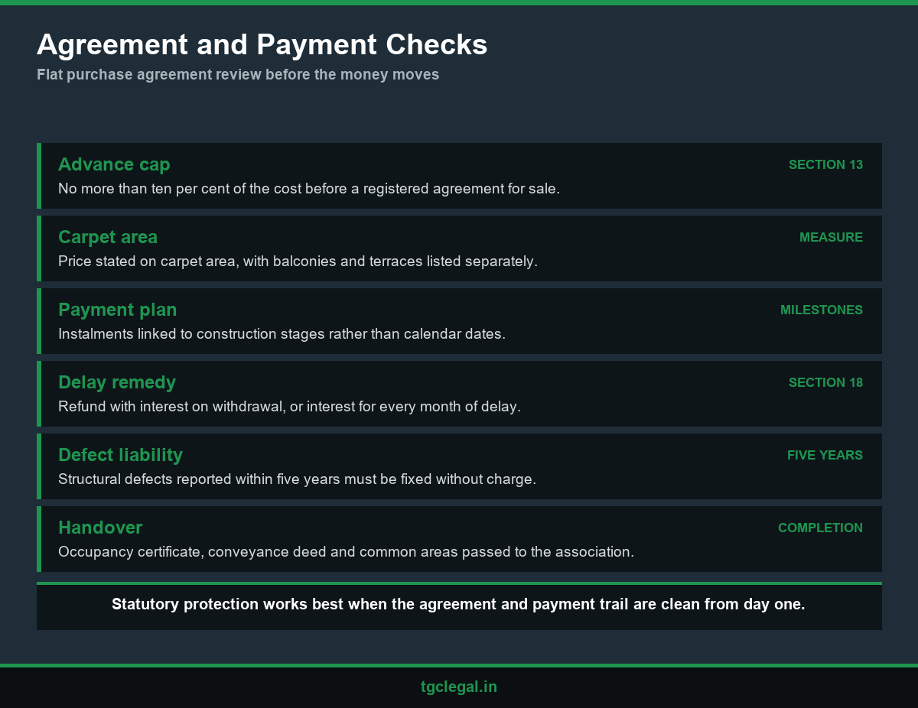This screenshot has width=918, height=708.
Task: Click subtitle 'Flat purchase agreement review before the money moves'
Action: pyautogui.click(x=238, y=75)
